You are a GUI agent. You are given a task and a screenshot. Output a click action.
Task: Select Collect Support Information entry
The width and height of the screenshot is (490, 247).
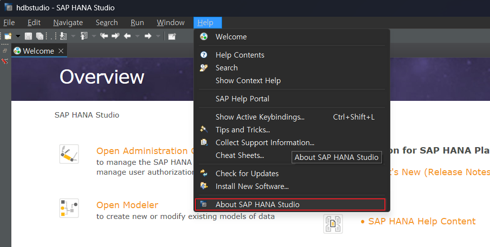click(292, 143)
